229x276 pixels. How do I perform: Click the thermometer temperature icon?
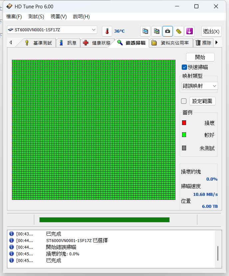[x=107, y=31]
